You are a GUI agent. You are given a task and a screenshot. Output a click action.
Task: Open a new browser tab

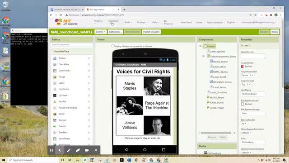point(124,10)
